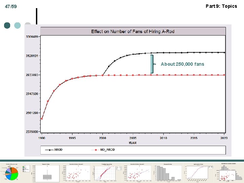Open the scatter thumbnail with marginal histograms

point(229,173)
